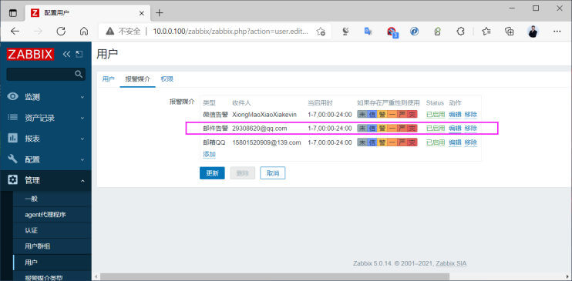Click the XiongMaoXiaoXiakevin recipient text

[264, 115]
